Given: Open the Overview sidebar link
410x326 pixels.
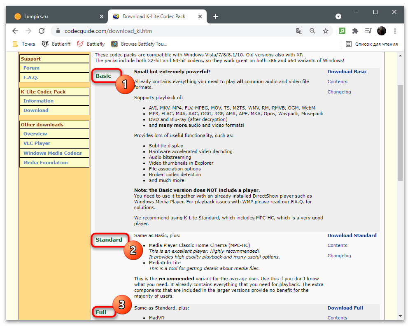Looking at the screenshot, I should (35, 134).
